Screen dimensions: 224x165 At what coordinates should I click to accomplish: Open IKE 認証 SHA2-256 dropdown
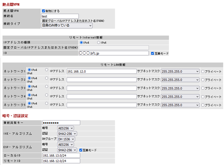(67, 133)
